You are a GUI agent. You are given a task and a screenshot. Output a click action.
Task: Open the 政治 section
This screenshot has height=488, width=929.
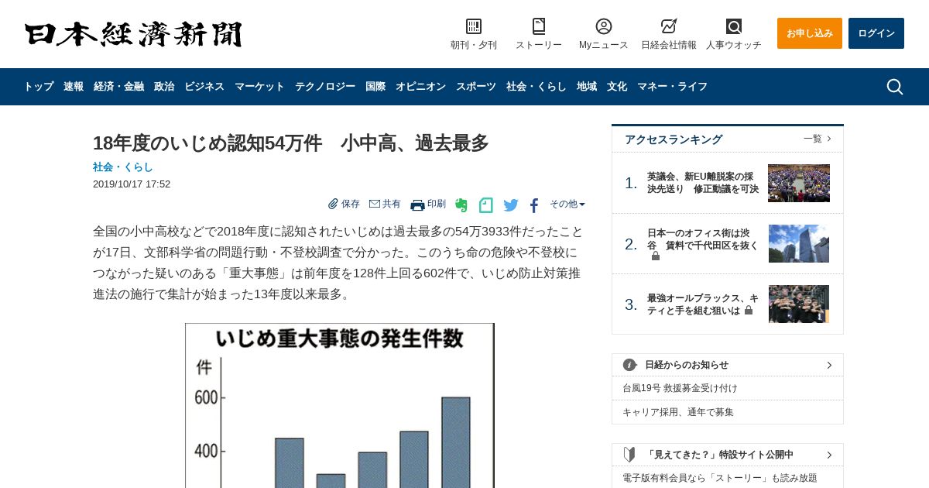[164, 87]
